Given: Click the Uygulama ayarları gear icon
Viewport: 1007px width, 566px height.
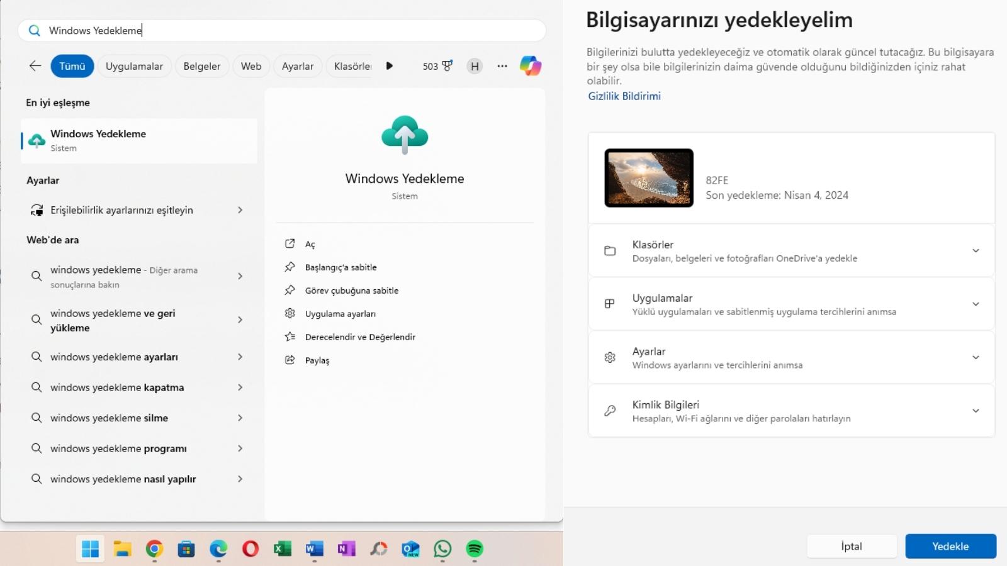Looking at the screenshot, I should (290, 313).
